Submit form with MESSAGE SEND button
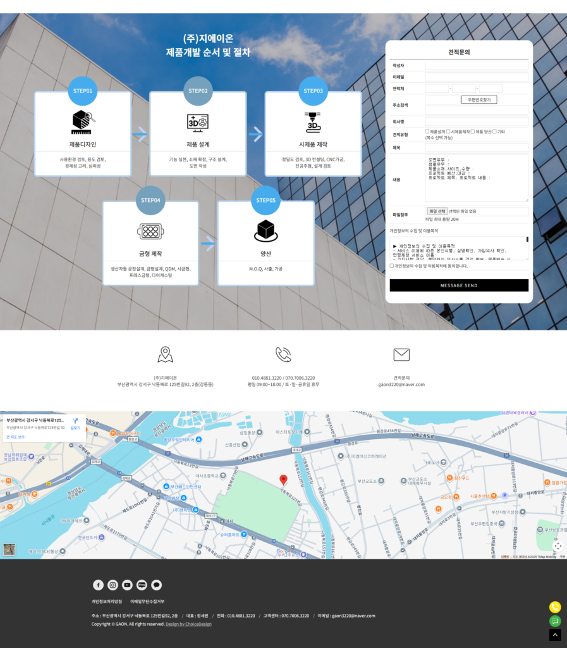 pos(459,285)
